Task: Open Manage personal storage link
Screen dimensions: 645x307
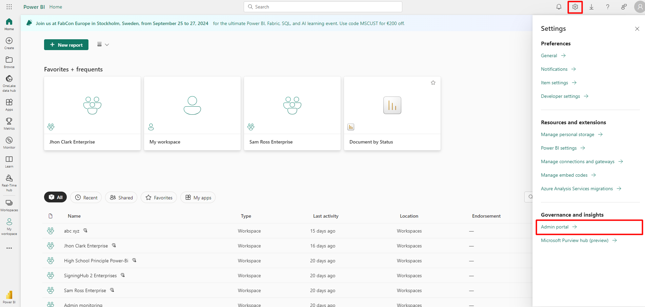Action: click(x=572, y=134)
